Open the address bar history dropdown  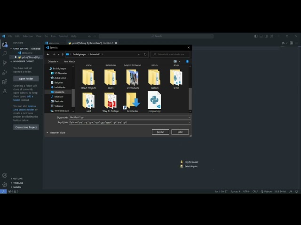pos(139,54)
